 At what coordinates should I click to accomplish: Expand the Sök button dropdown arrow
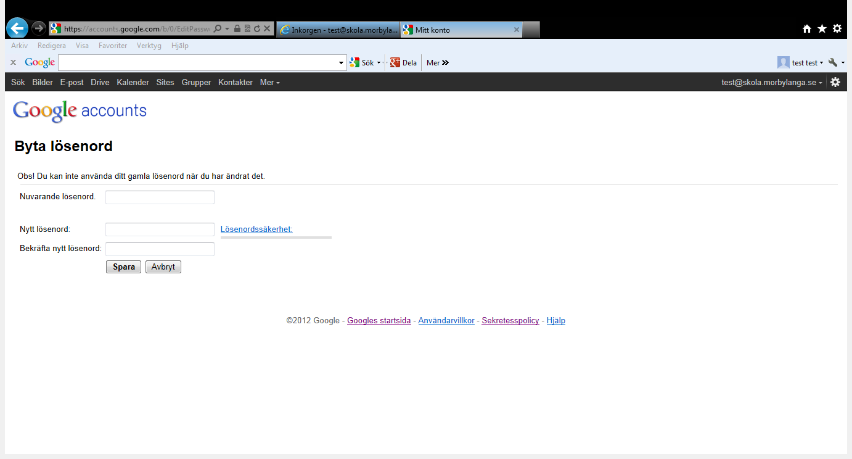point(379,63)
